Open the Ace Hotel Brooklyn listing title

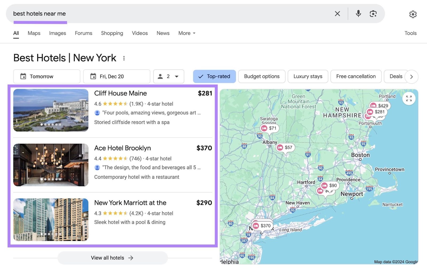(122, 148)
